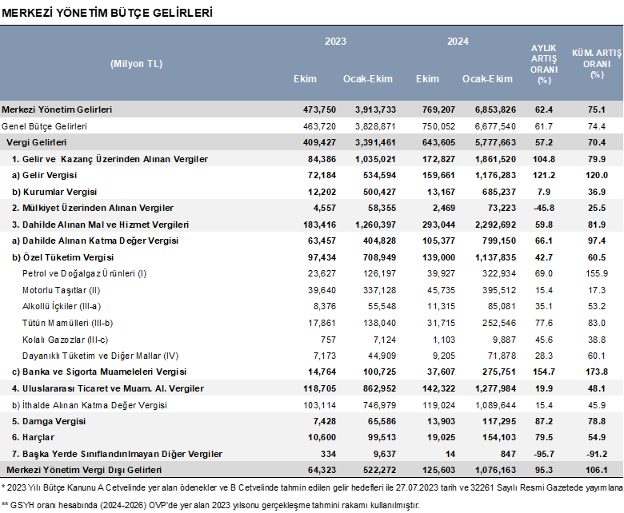The image size is (624, 513).
Task: Click the Tütün Mamülleri (III-b) label
Action: pyautogui.click(x=68, y=323)
